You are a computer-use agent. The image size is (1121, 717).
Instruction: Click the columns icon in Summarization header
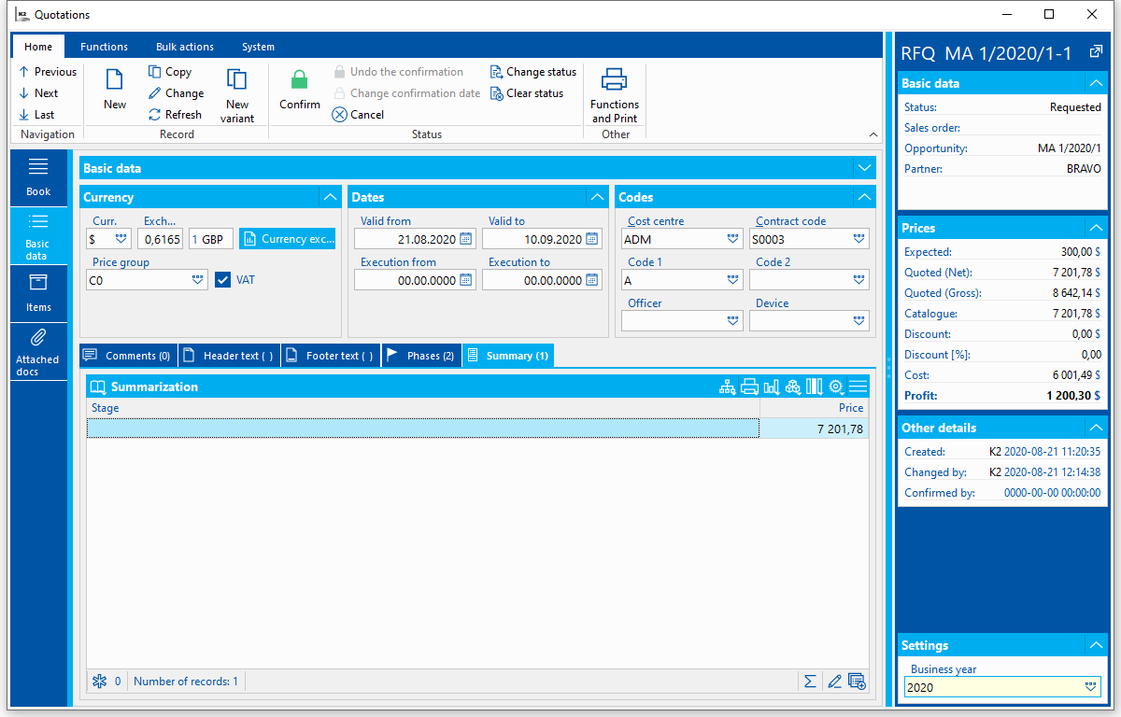coord(814,387)
